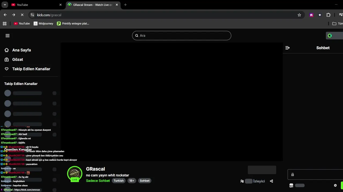Click the 18+ tag

[x=132, y=181]
